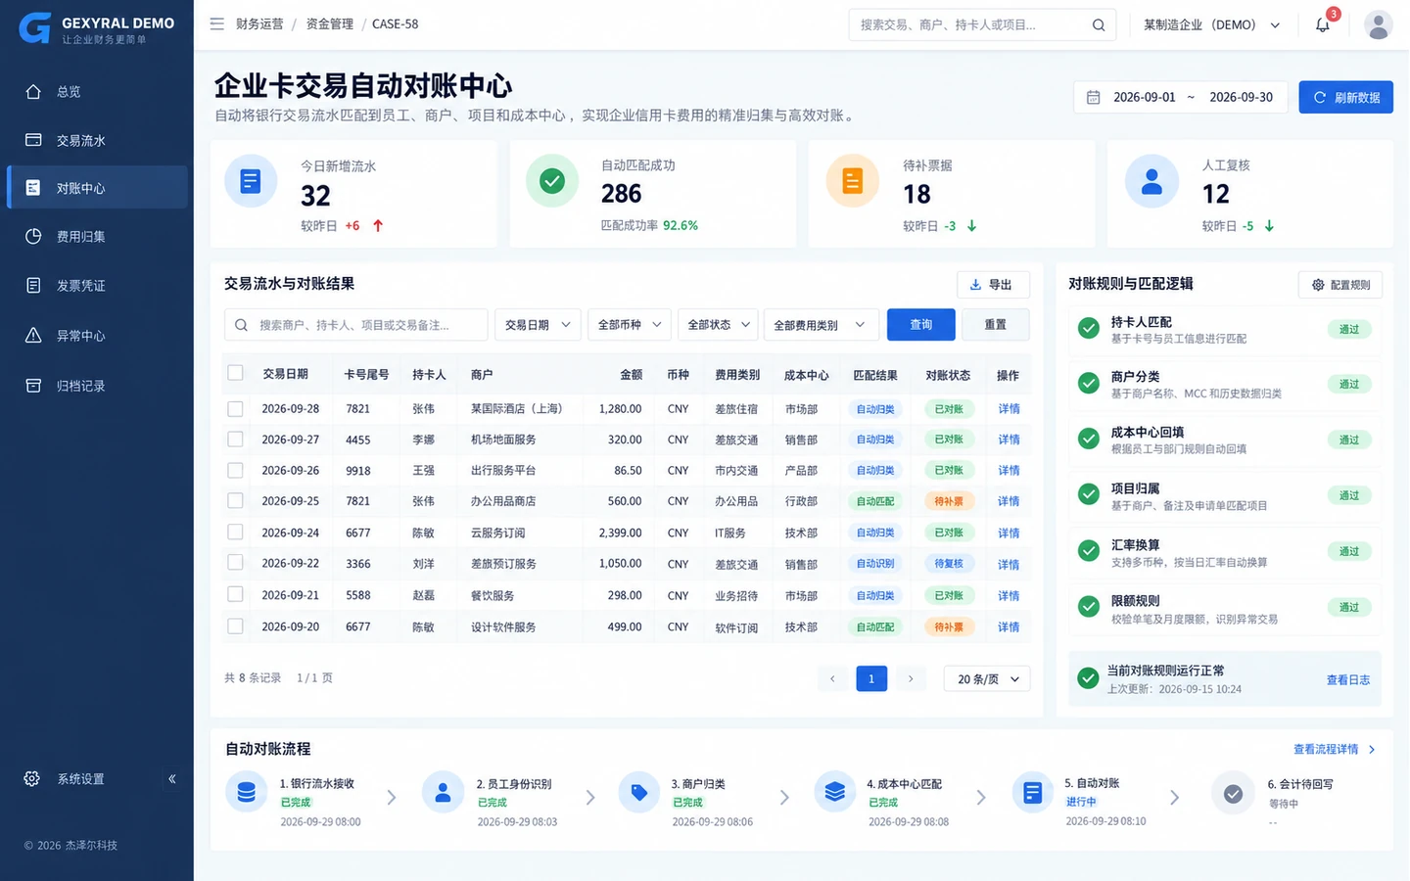Image resolution: width=1410 pixels, height=881 pixels.
Task: Open the 异常中心 sidebar menu
Action: [97, 336]
